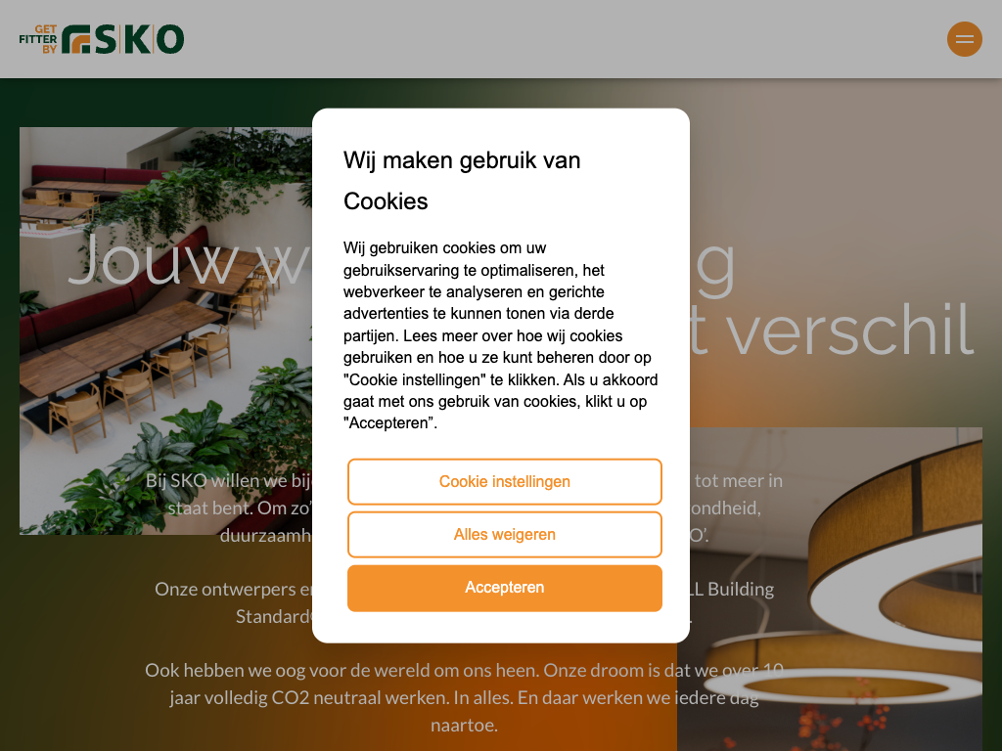Image resolution: width=1002 pixels, height=751 pixels.
Task: Click the cookie explanation paragraph text
Action: tap(500, 335)
